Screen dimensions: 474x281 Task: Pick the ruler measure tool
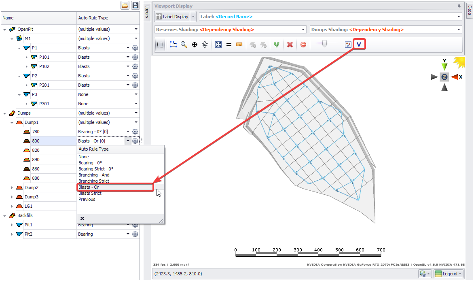[239, 45]
